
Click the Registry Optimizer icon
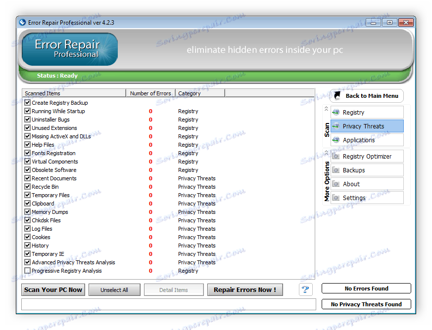coord(336,156)
